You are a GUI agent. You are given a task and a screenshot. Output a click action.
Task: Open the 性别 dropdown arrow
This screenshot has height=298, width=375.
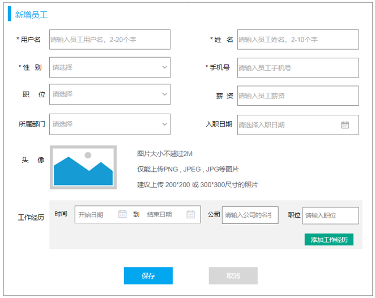point(164,67)
